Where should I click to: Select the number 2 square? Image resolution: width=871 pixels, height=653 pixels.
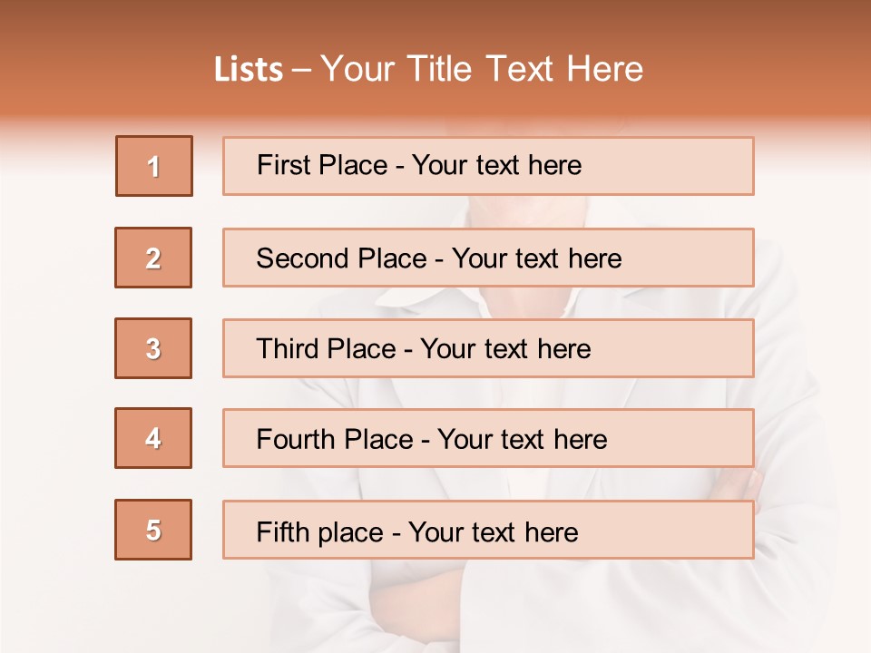point(153,258)
